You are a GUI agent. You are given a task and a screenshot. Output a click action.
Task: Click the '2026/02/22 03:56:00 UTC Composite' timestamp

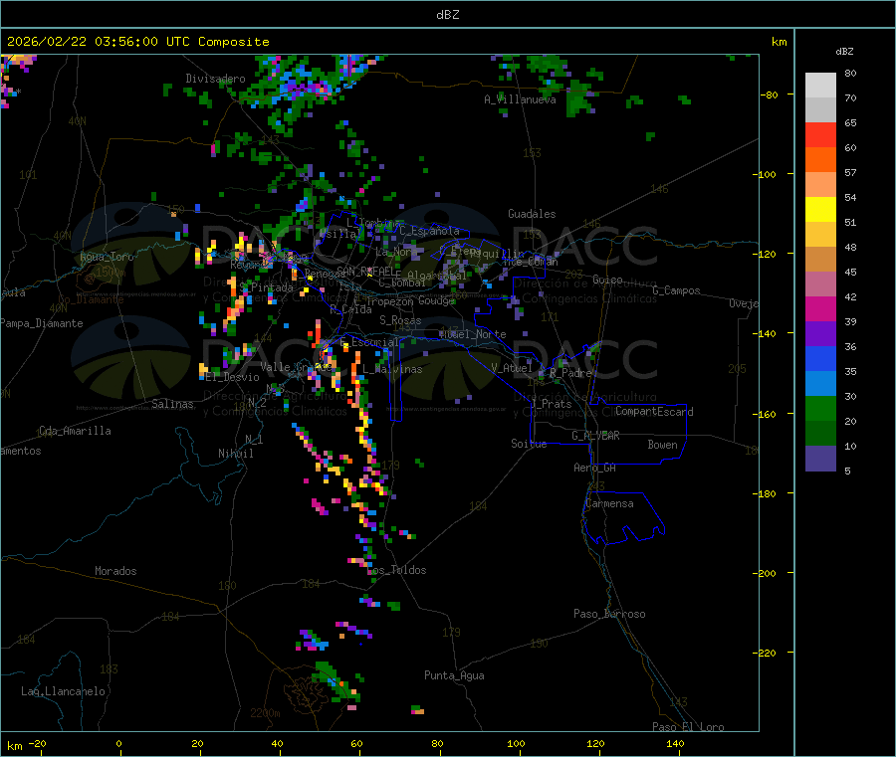138,42
